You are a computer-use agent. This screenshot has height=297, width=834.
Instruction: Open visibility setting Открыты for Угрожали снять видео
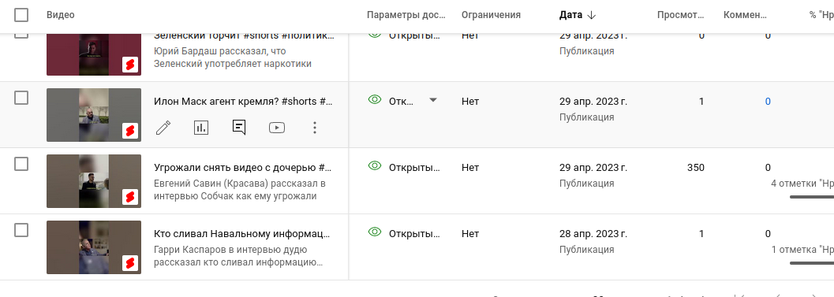(414, 167)
